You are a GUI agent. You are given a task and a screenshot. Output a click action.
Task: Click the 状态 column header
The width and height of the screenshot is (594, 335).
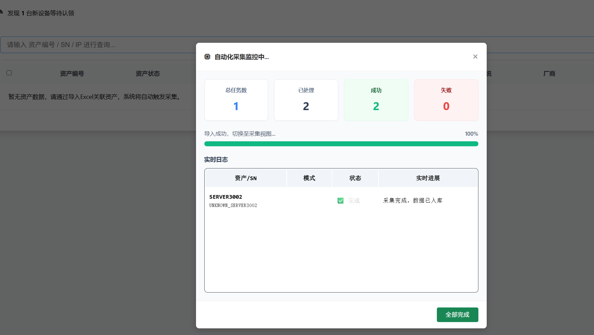(355, 178)
